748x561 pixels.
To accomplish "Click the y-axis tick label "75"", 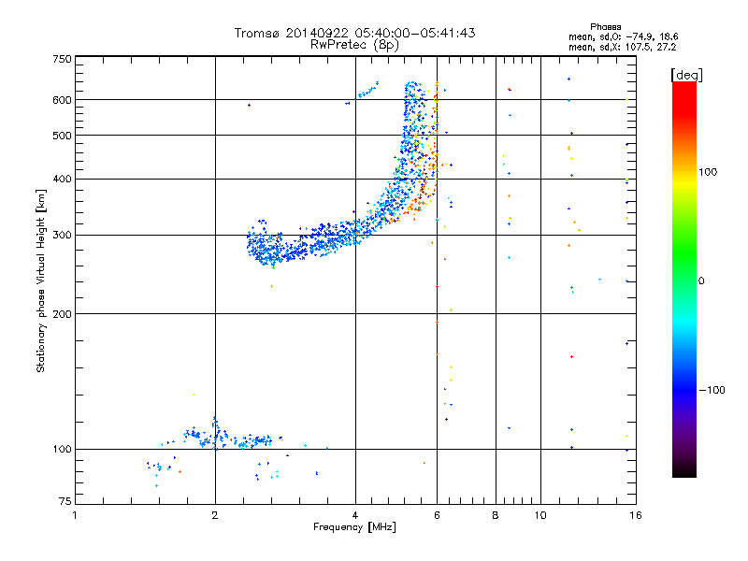I will coord(65,501).
